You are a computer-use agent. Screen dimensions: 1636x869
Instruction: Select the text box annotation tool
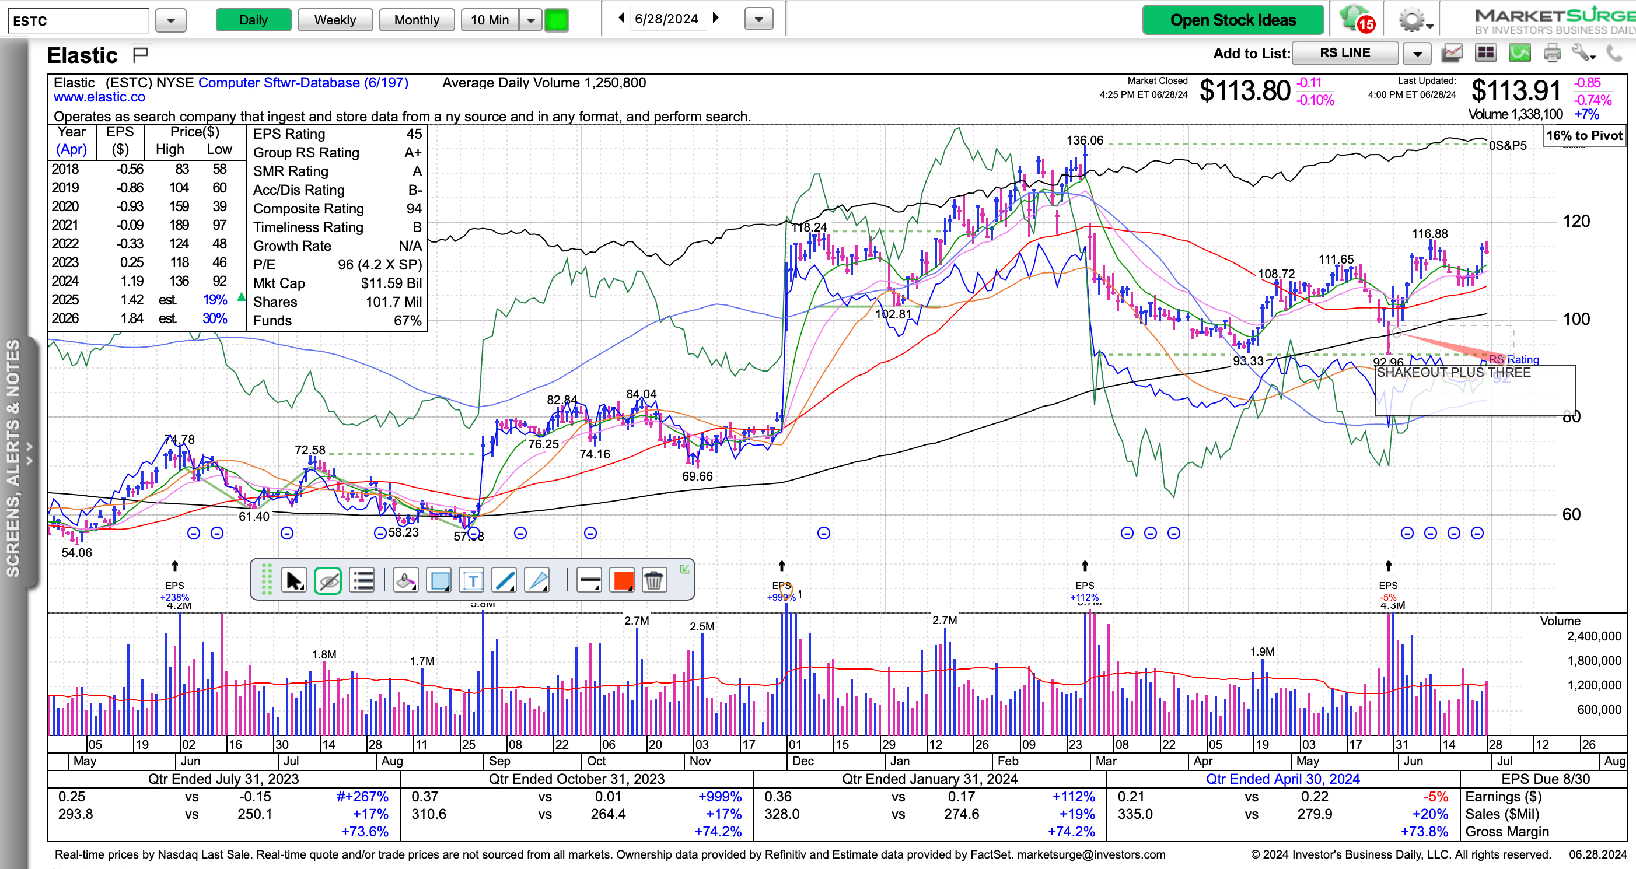pos(472,580)
